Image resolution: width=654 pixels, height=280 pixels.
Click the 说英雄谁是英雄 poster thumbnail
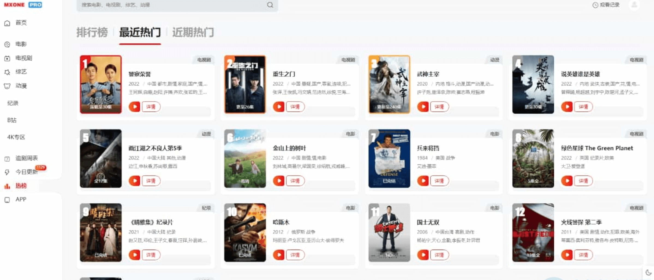click(x=533, y=85)
